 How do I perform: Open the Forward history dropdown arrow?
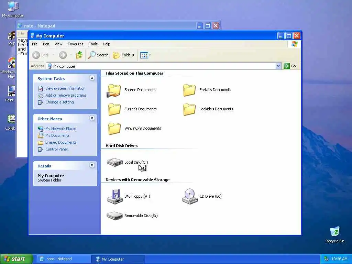71,55
